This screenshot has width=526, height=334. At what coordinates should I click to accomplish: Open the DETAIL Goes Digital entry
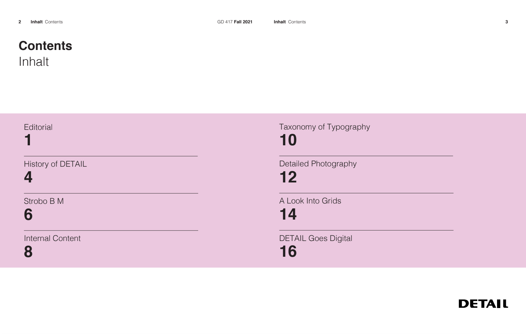315,238
